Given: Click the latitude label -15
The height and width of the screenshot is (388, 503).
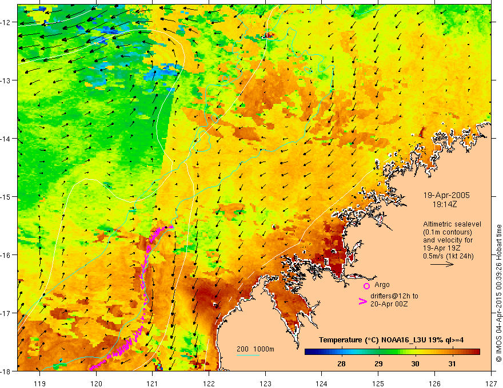Looking at the screenshot, I should pyautogui.click(x=6, y=197).
